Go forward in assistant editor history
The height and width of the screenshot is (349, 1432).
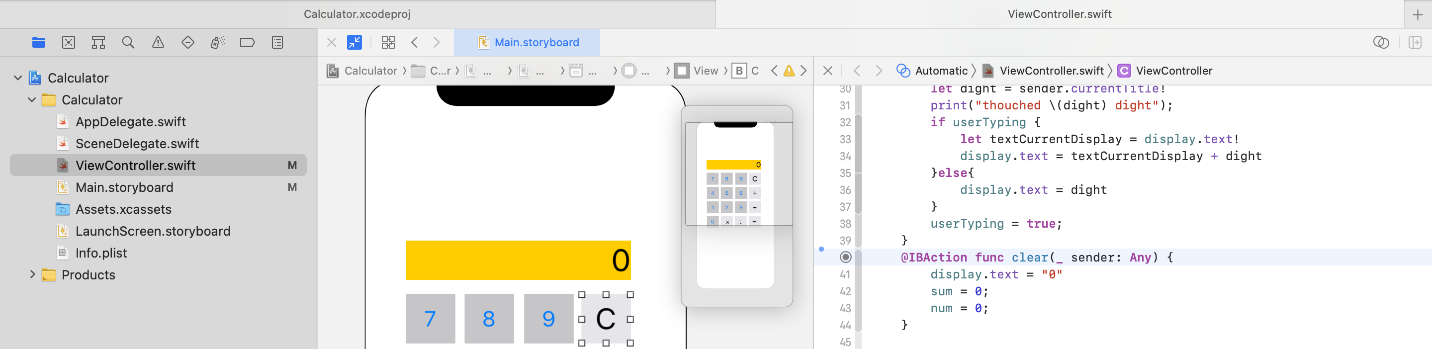tap(878, 71)
